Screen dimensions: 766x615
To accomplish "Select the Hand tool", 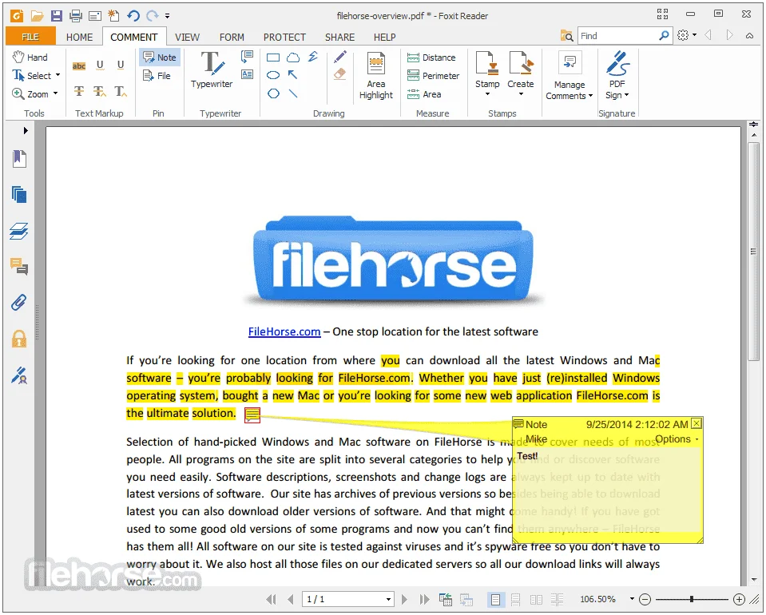I will coord(30,58).
